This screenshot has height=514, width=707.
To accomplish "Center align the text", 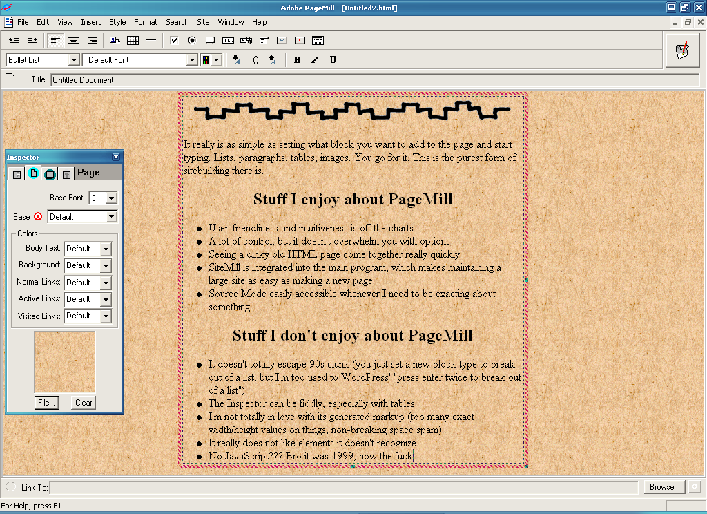I will click(73, 41).
